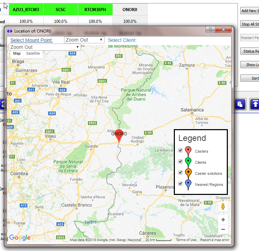Click Report a map error link
The width and height of the screenshot is (259, 251).
[x=215, y=240]
